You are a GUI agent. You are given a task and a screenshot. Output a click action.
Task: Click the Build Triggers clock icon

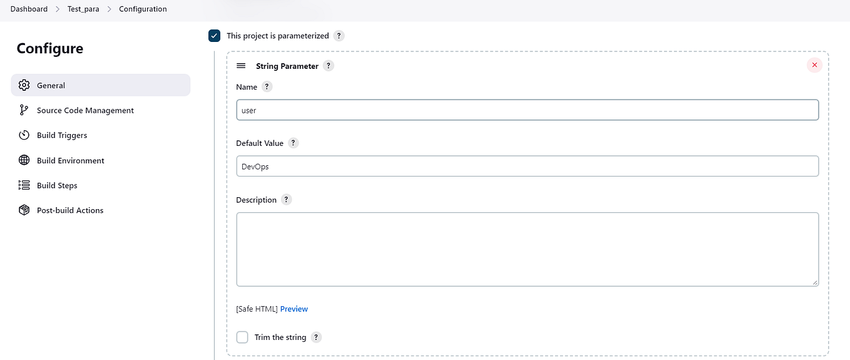point(24,135)
